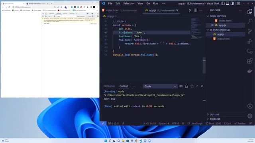Split the editor to the right
This screenshot has height=143, width=255.
coord(196,10)
